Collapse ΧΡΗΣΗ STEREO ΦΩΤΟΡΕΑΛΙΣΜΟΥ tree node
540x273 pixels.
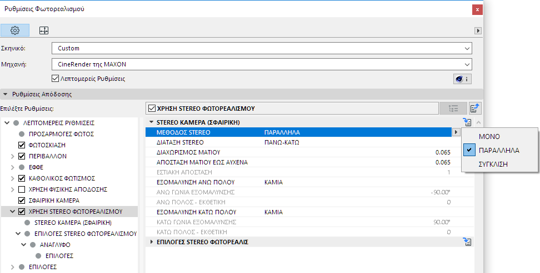(x=13, y=212)
